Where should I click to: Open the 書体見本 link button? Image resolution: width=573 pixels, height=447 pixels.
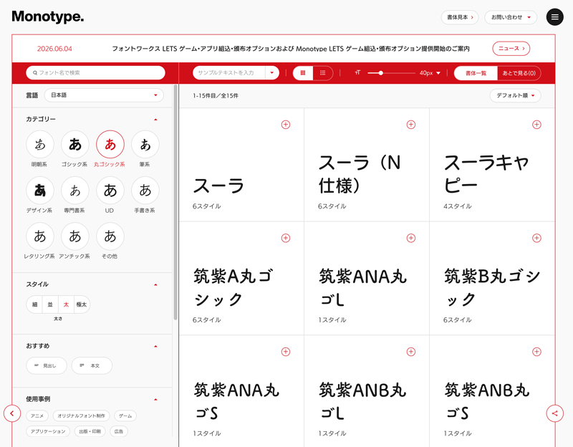click(460, 17)
